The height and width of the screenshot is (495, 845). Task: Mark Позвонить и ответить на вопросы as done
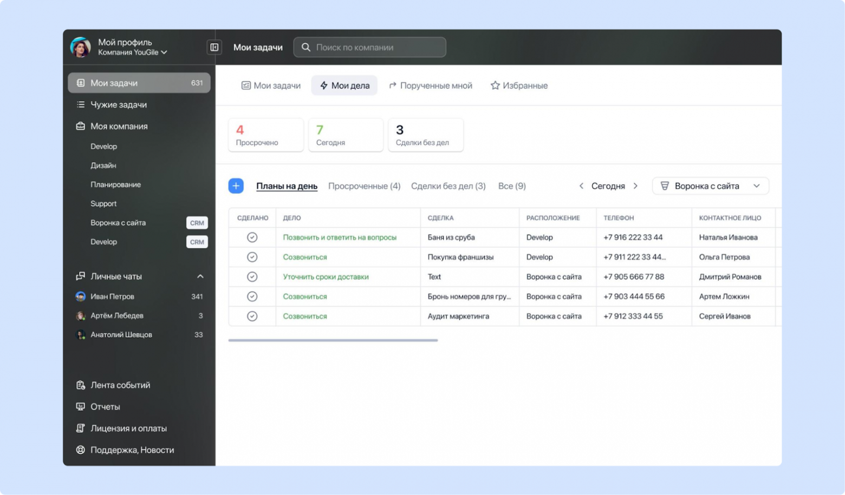252,237
